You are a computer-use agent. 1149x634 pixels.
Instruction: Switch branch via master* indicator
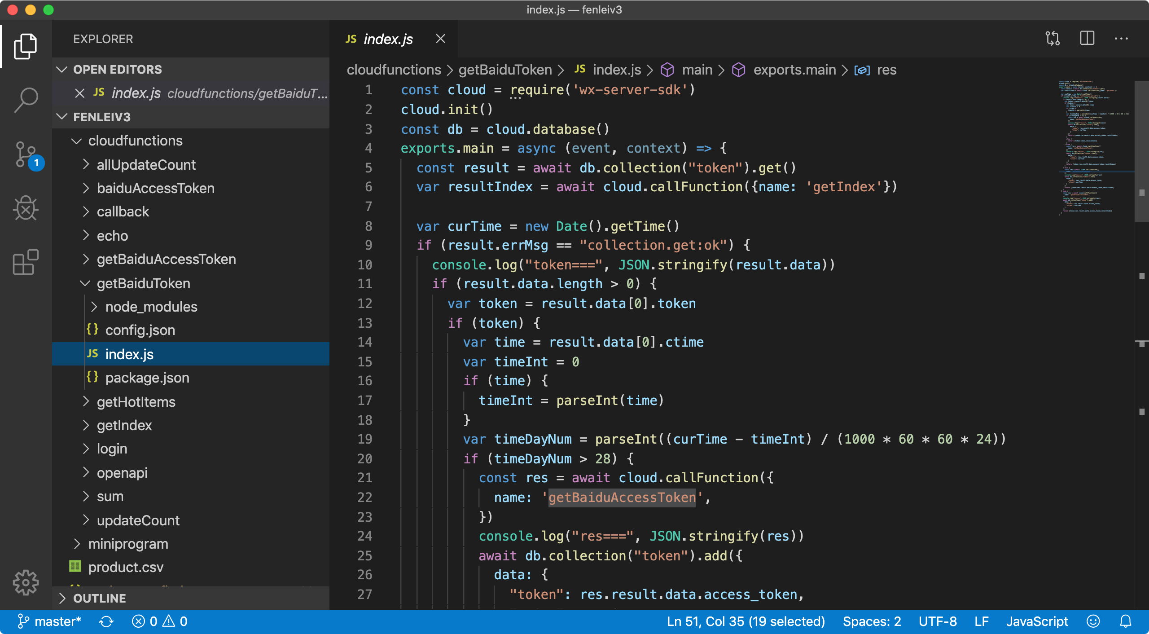tap(49, 621)
